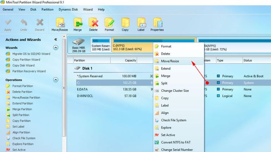
Task: Choose Copy in context menu
Action: point(178,98)
